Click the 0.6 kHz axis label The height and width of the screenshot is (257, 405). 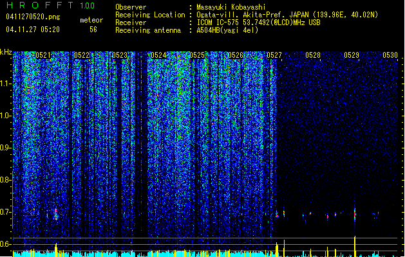point(5,244)
